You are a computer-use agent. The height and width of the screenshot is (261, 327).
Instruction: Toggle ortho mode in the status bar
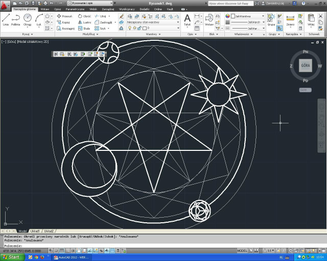pos(67,251)
